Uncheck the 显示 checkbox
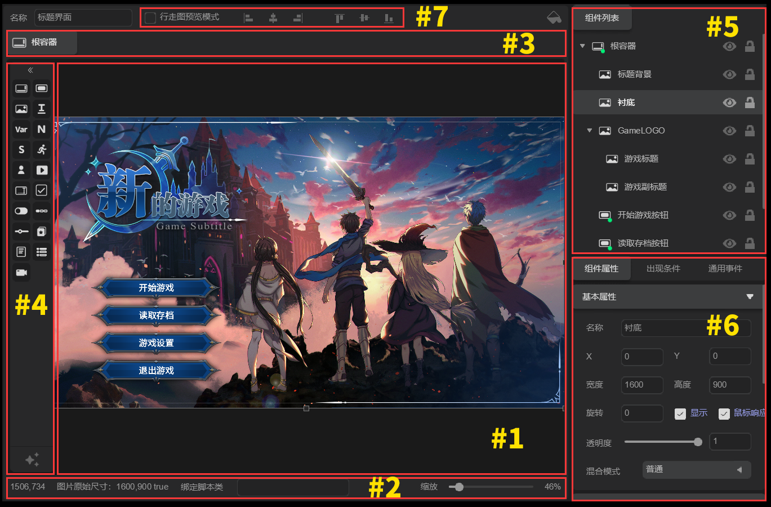The image size is (771, 507). point(680,413)
